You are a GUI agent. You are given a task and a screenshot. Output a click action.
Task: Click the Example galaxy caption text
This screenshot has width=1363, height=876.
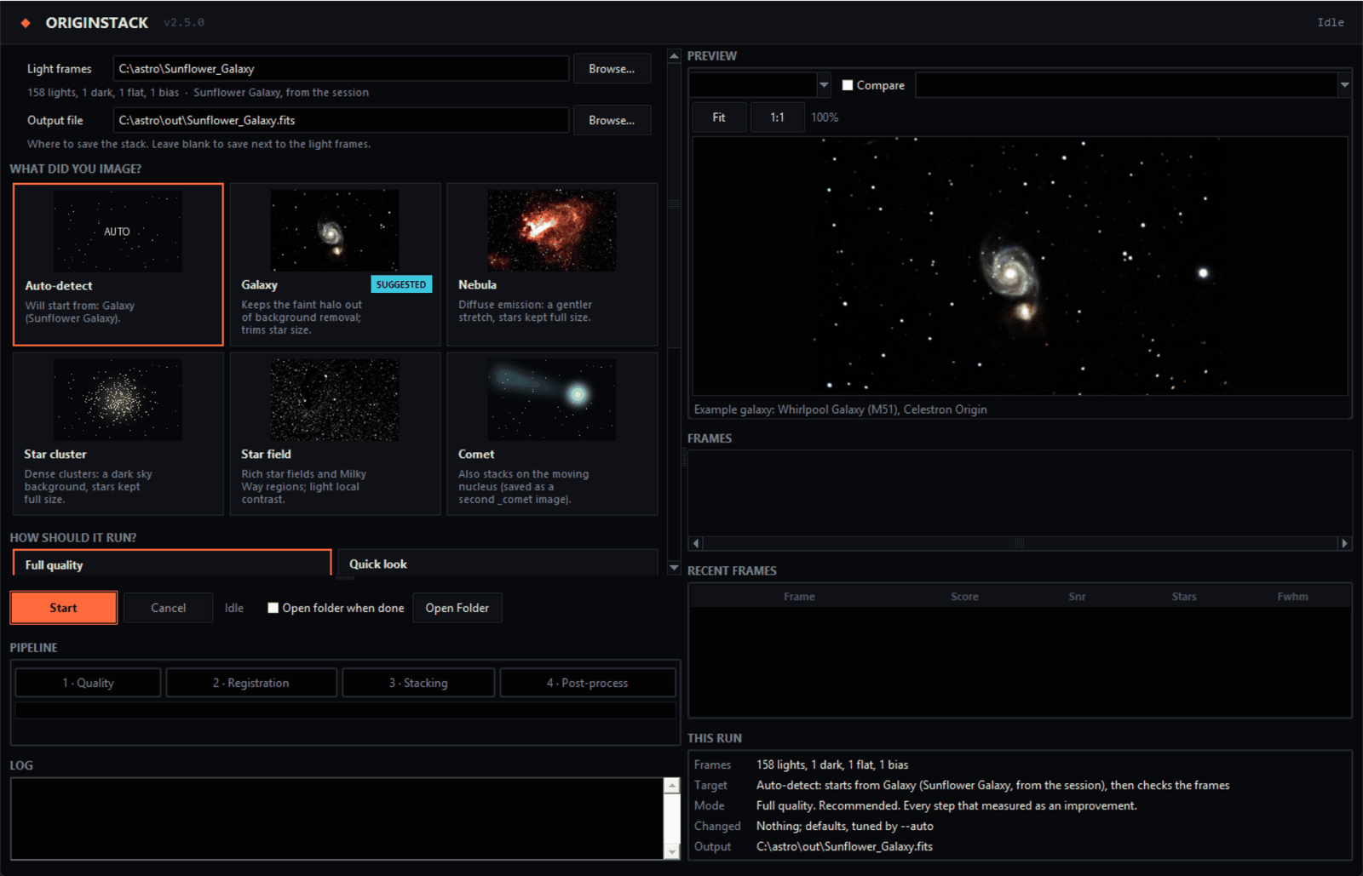tap(840, 409)
